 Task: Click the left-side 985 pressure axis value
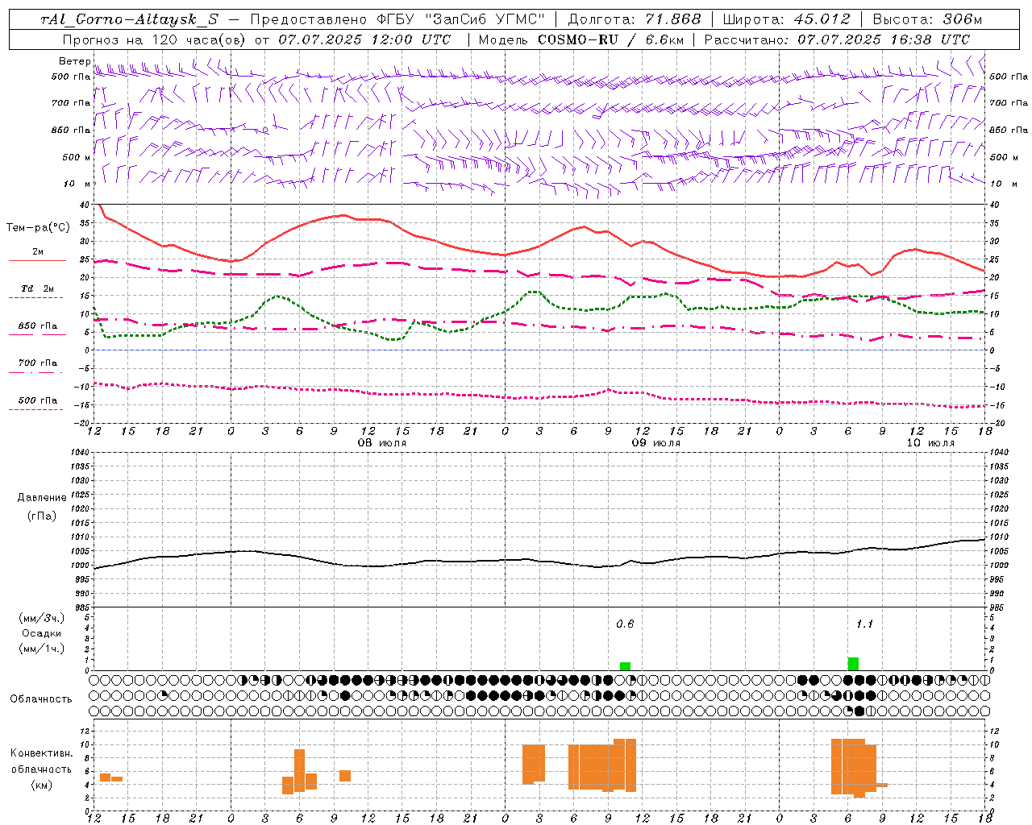82,607
